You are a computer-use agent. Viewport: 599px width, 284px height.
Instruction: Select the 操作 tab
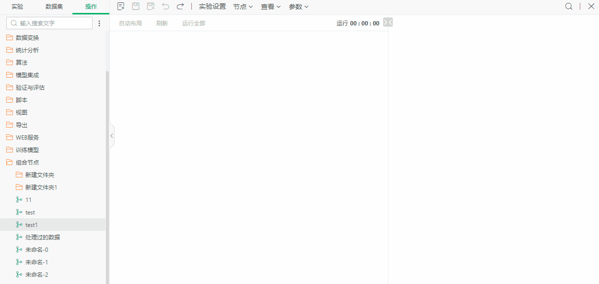(91, 7)
